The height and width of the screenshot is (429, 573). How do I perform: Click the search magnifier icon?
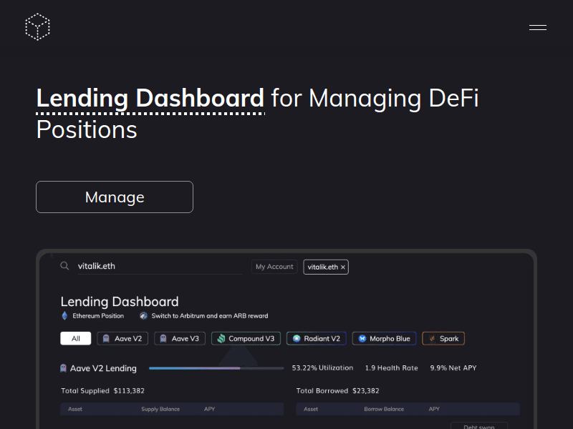pos(64,266)
